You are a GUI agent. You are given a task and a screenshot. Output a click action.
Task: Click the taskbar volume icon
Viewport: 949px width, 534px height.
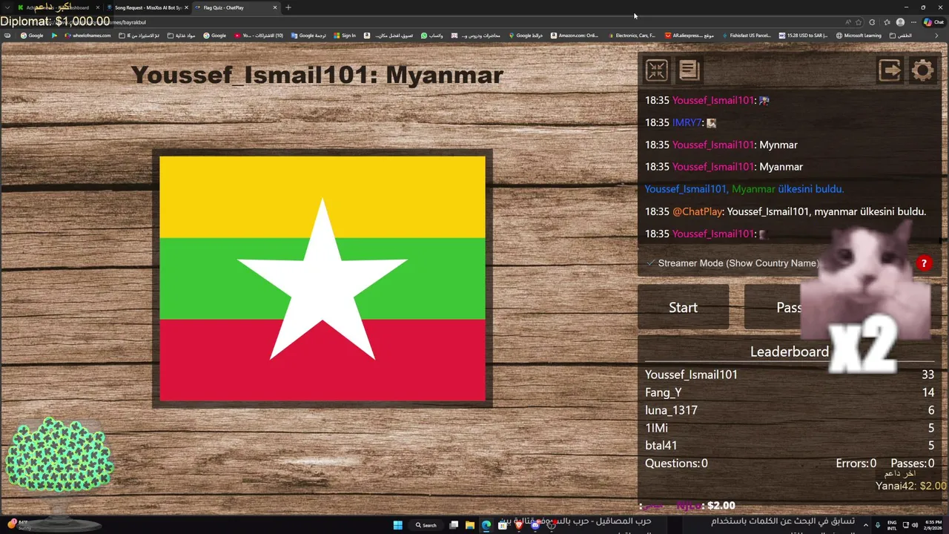tap(914, 525)
